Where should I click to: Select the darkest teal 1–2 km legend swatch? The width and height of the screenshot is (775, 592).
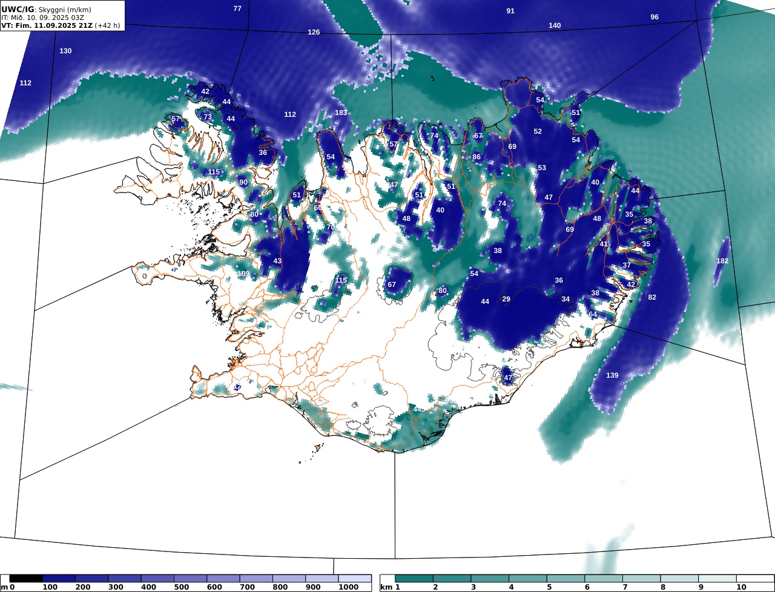[414, 579]
